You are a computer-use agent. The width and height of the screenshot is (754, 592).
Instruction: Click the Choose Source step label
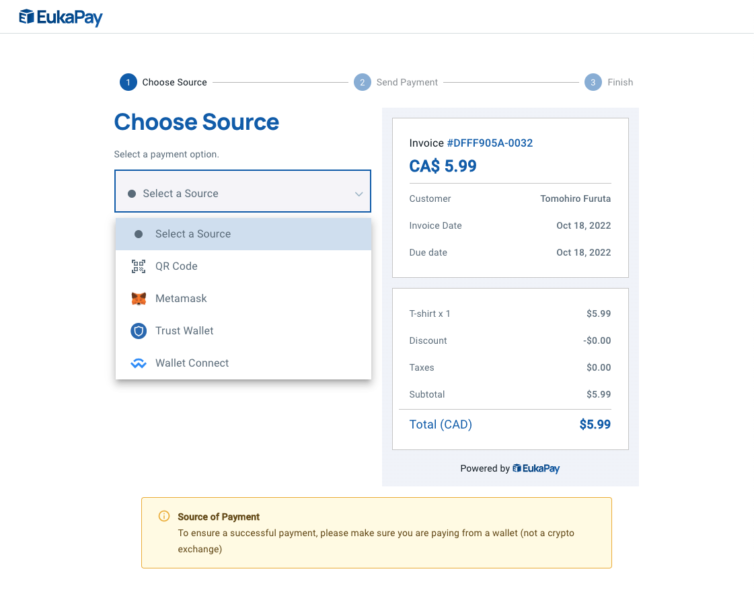[x=175, y=82]
